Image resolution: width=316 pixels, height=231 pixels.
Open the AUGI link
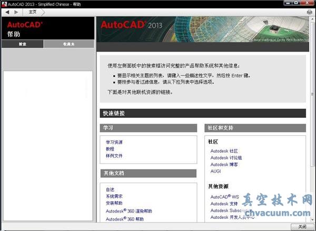(x=216, y=172)
